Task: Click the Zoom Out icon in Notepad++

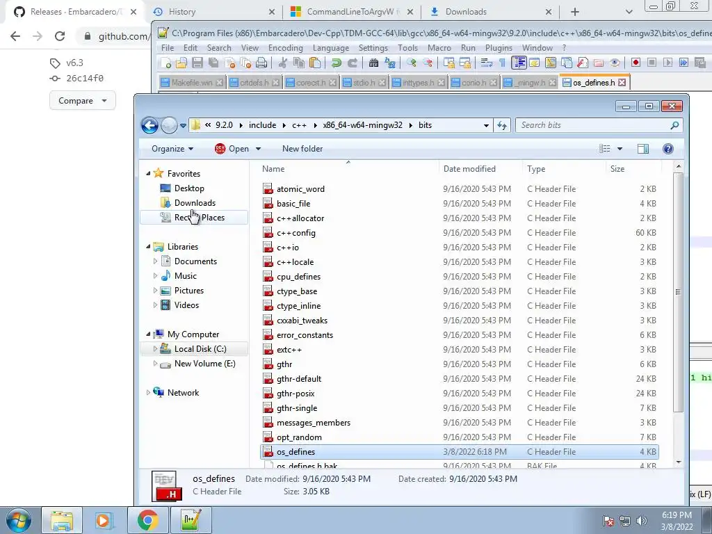Action: click(428, 63)
